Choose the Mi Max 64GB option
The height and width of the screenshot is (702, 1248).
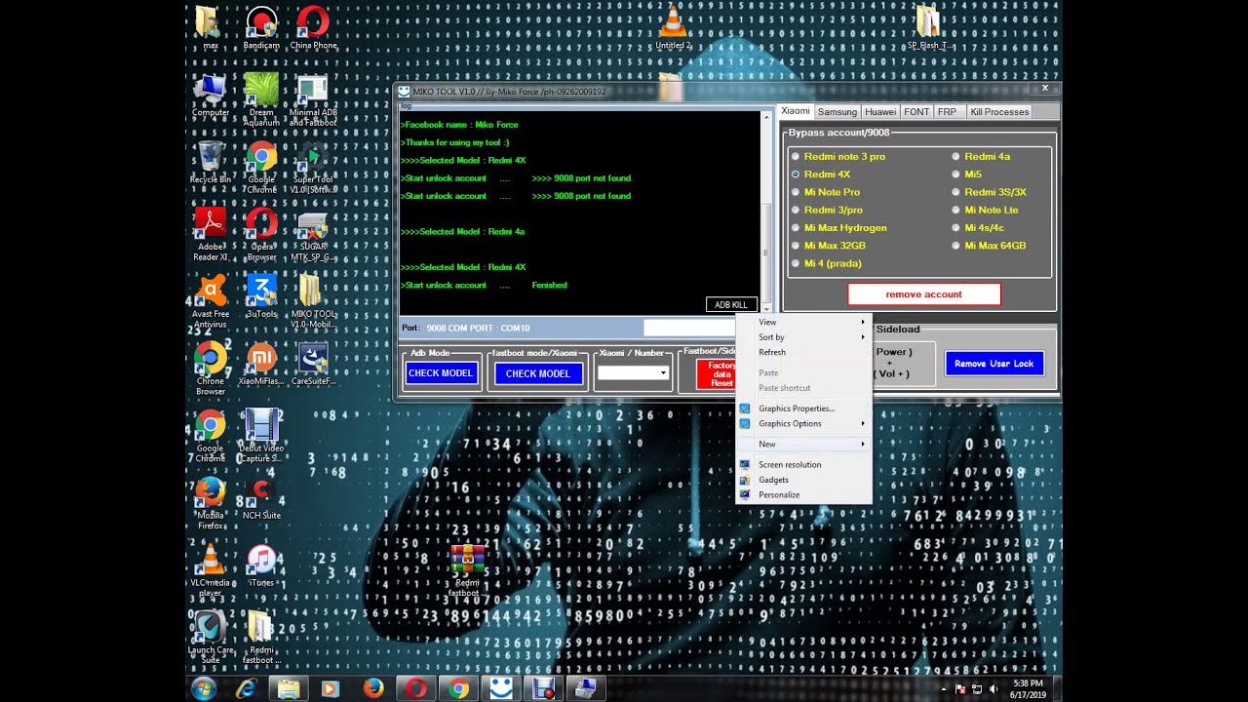pos(989,246)
